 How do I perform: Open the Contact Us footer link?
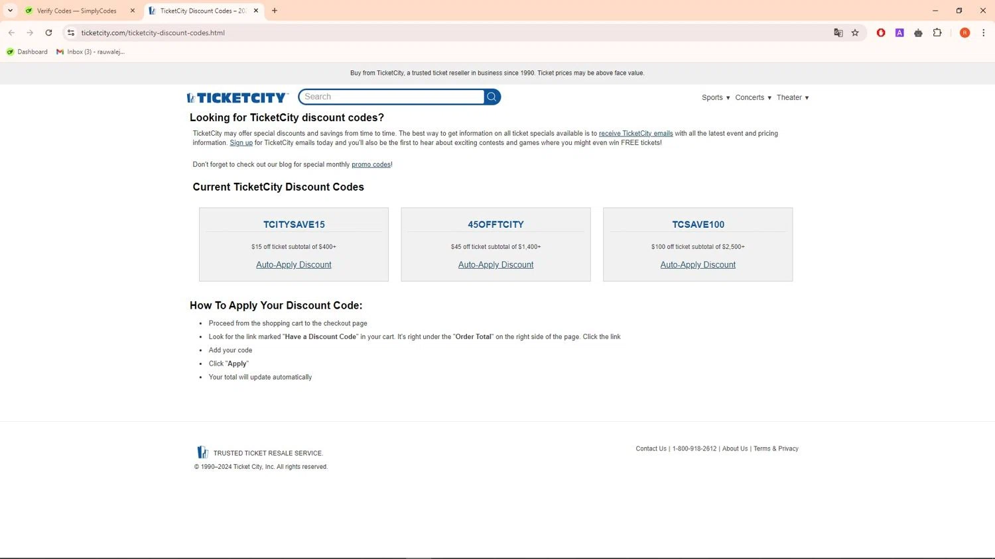coord(651,448)
